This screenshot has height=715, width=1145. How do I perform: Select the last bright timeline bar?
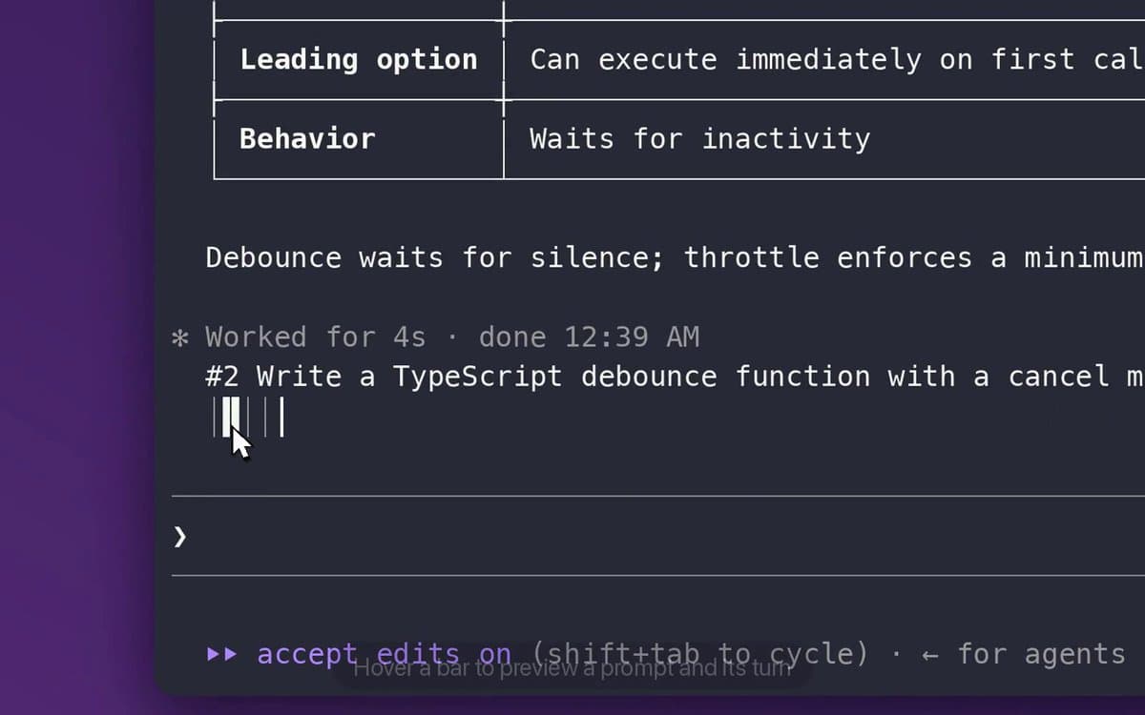click(x=281, y=417)
